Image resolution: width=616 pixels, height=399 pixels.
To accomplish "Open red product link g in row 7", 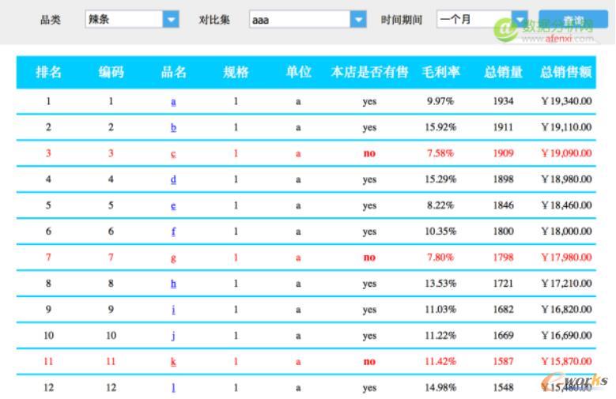I will coord(173,258).
